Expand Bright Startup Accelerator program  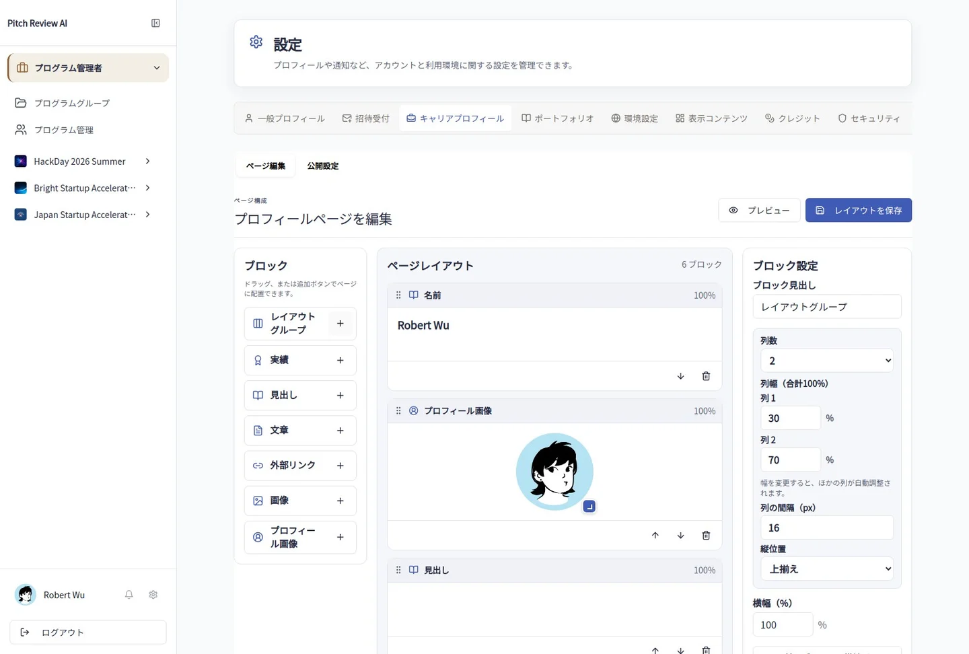click(x=147, y=188)
